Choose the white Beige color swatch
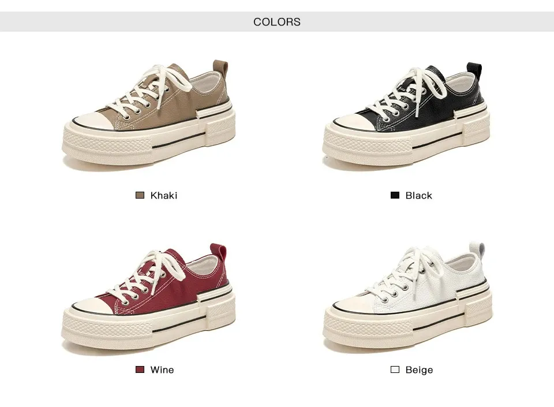Screen dimensions: 554x407 point(395,369)
